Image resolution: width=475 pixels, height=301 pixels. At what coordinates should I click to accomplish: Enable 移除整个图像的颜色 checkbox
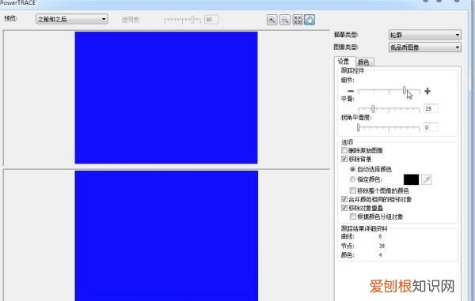(x=352, y=190)
